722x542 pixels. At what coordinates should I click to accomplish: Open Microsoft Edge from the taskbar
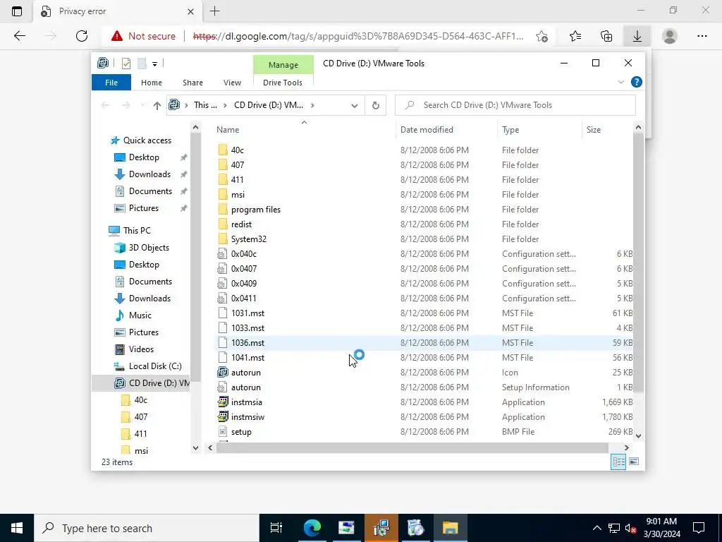pos(312,528)
